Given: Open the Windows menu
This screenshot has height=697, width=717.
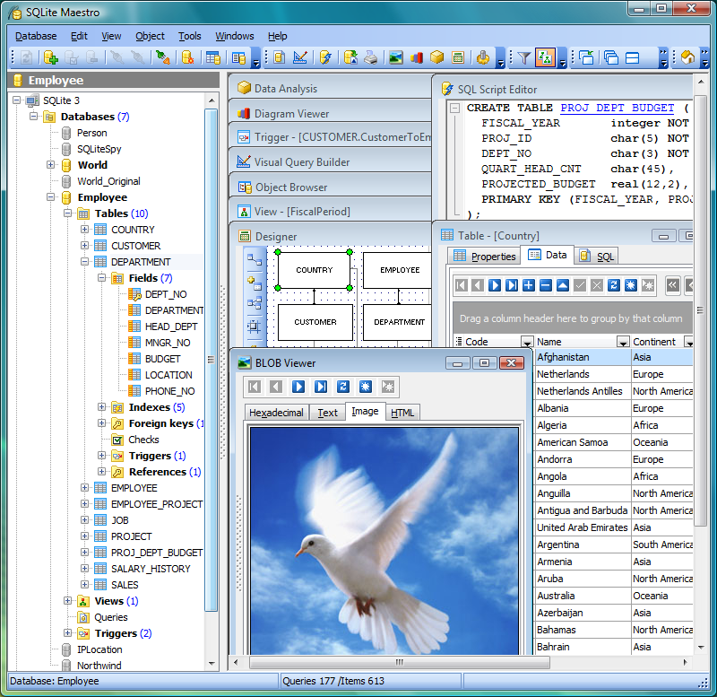Looking at the screenshot, I should [x=235, y=36].
